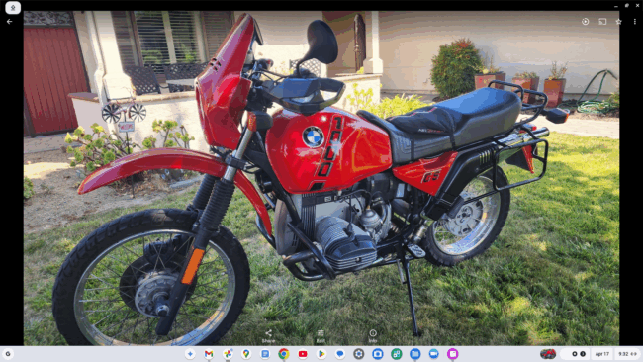The height and width of the screenshot is (362, 643).
Task: Launch Google Chrome browser
Action: (x=283, y=354)
